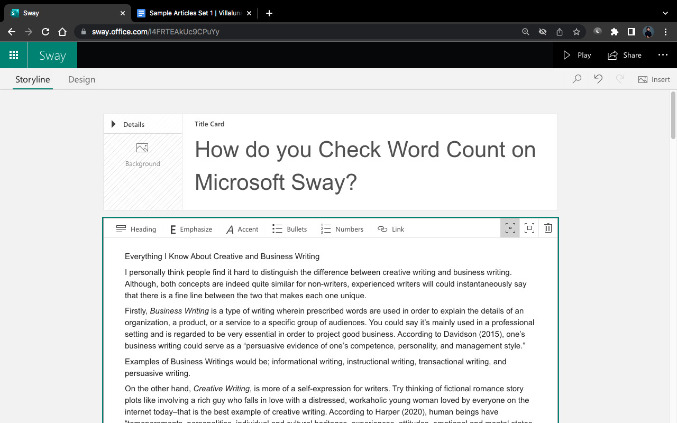Apply Heading style to the text
Screen dimensions: 677x423
pyautogui.click(x=135, y=229)
